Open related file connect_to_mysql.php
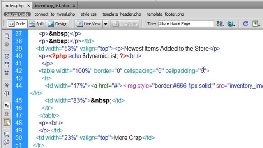This screenshot has width=263, height=148. [x=55, y=14]
